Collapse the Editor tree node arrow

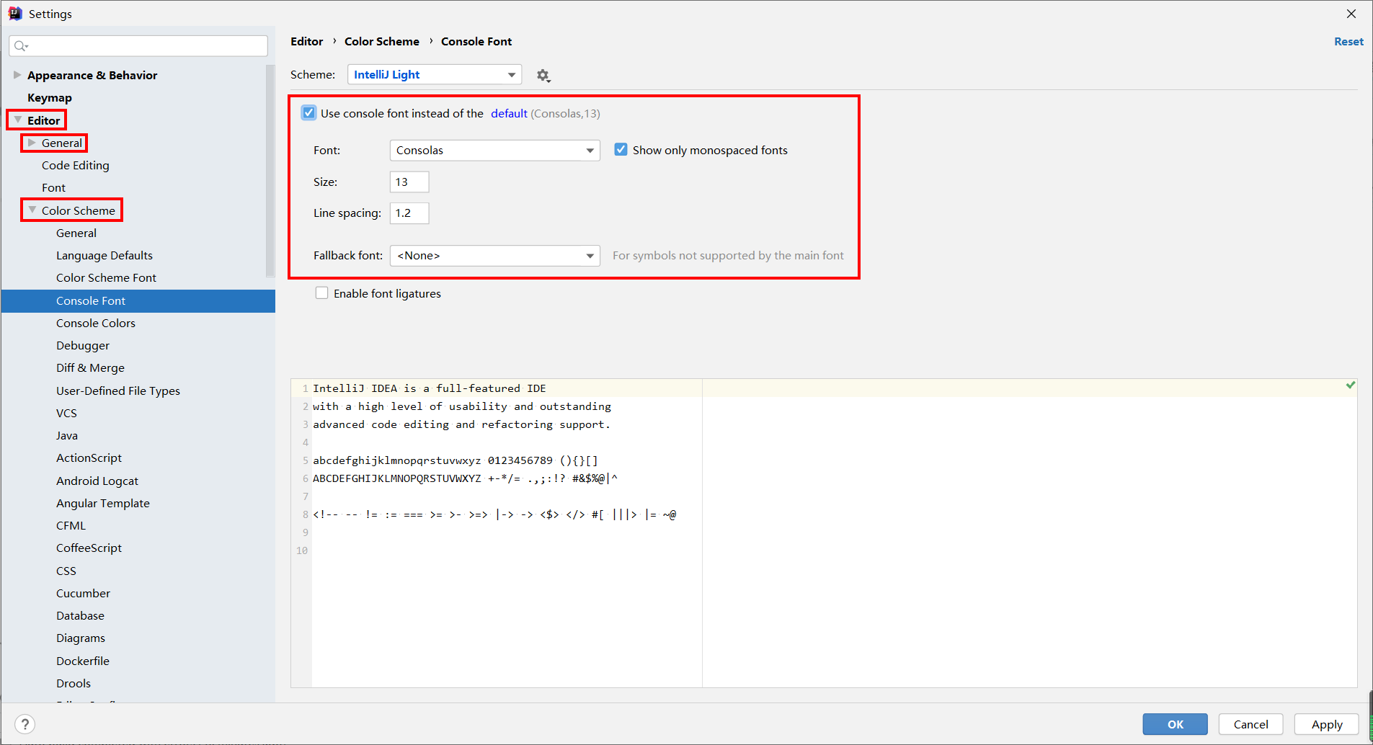(18, 120)
